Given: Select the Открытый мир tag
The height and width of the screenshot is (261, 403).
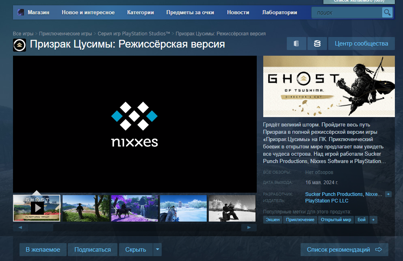Looking at the screenshot, I should pos(336,220).
